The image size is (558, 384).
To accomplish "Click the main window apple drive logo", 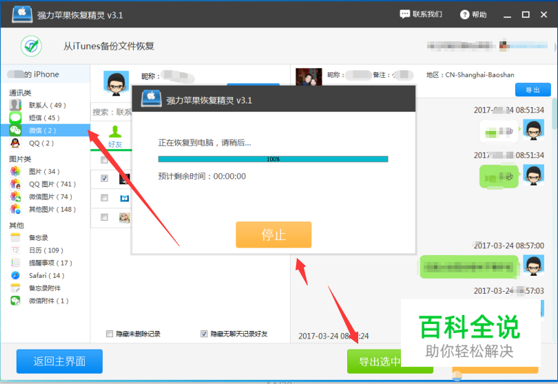I will pos(22,14).
